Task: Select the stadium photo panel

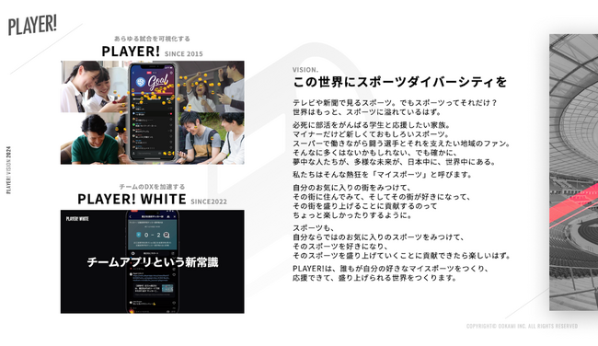Action: coord(573,172)
